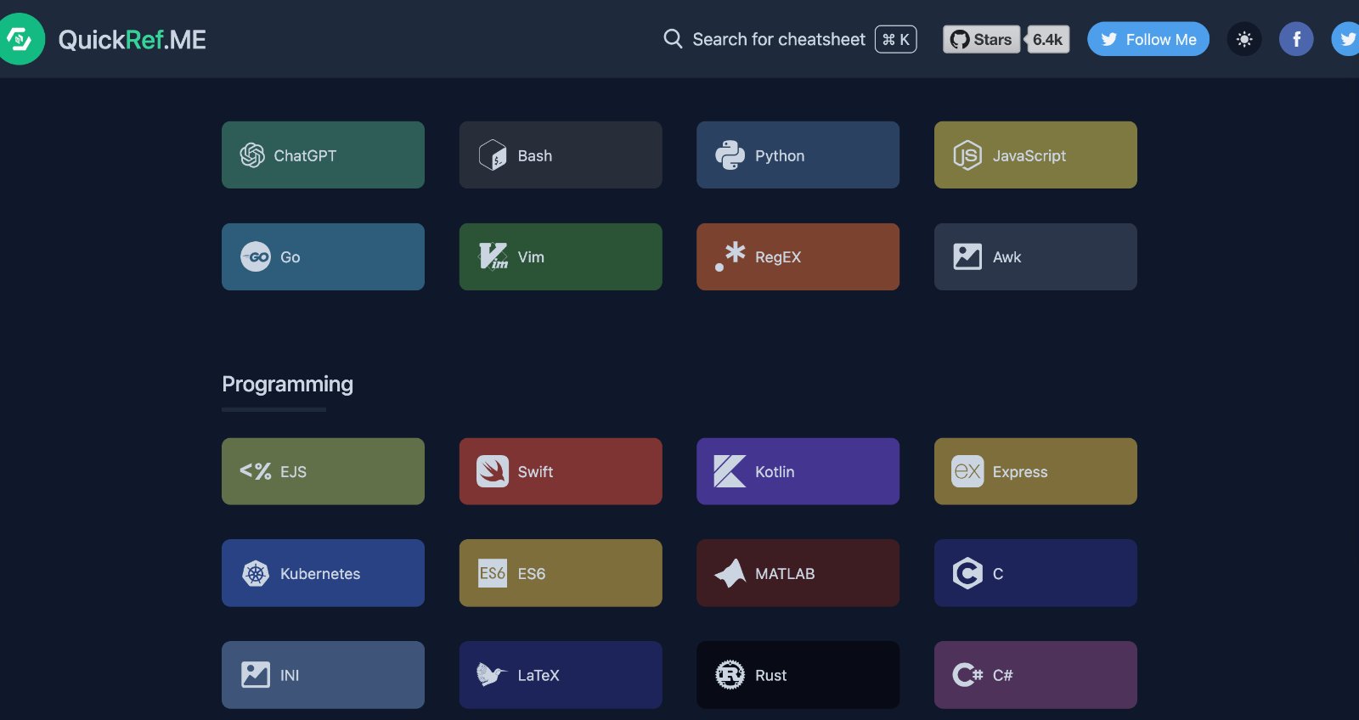Screen dimensions: 1359x720
Task: Open the Kubernetes cheatsheet card
Action: (x=323, y=573)
